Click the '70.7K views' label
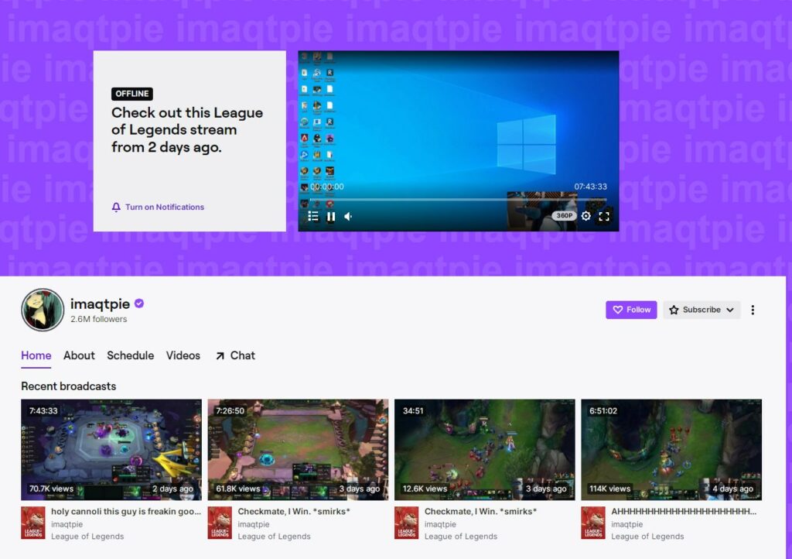The width and height of the screenshot is (792, 559). click(x=51, y=489)
